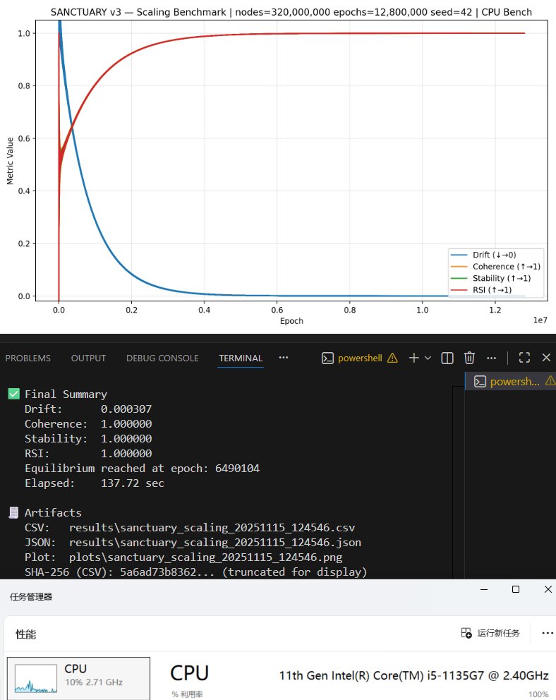Click the CSV path sanctuary_scaling_20251115_124546.csv
Viewport: 556px width, 700px height.
(x=212, y=527)
